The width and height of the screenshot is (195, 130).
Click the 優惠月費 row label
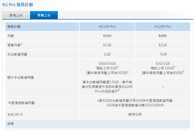pyautogui.click(x=15, y=45)
